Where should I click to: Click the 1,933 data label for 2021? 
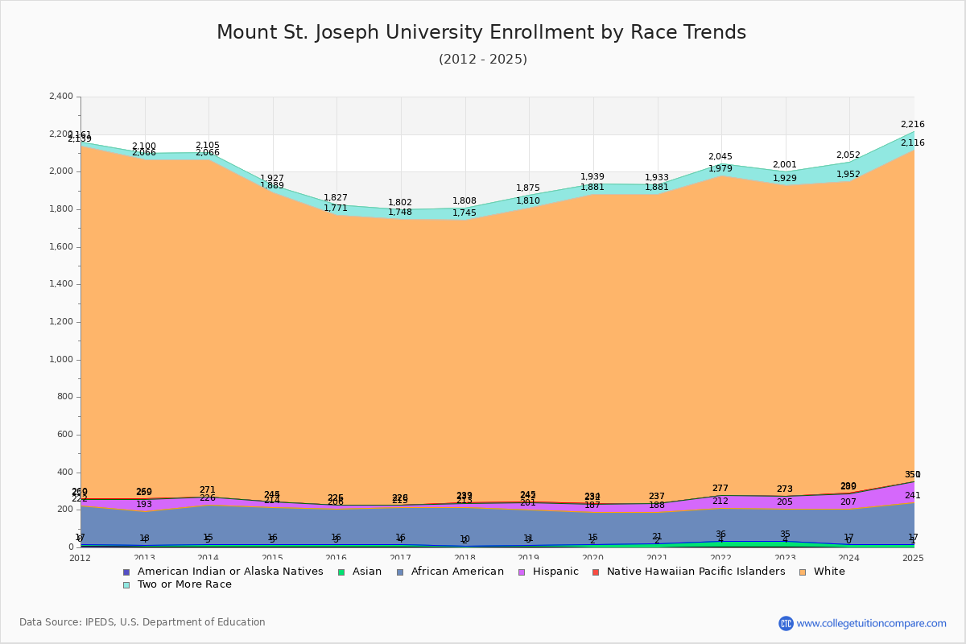[x=657, y=178]
